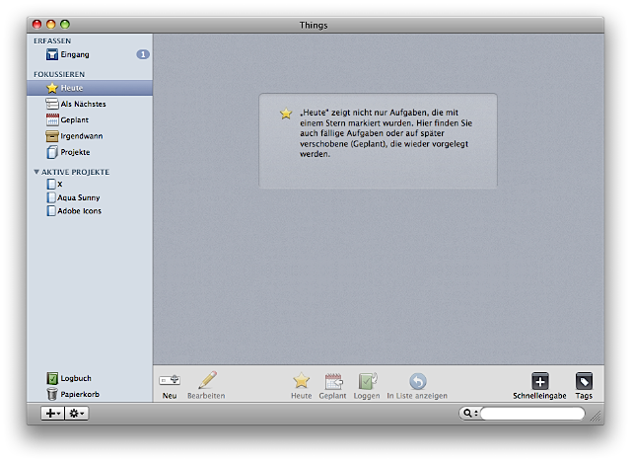Click the Aqua Sunny project icon
This screenshot has width=631, height=462.
tap(51, 197)
